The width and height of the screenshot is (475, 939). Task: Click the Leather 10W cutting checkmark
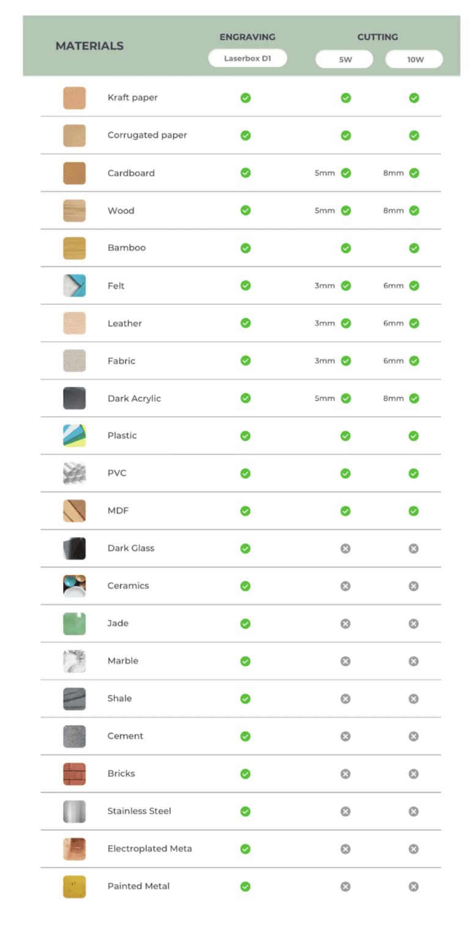pyautogui.click(x=414, y=323)
